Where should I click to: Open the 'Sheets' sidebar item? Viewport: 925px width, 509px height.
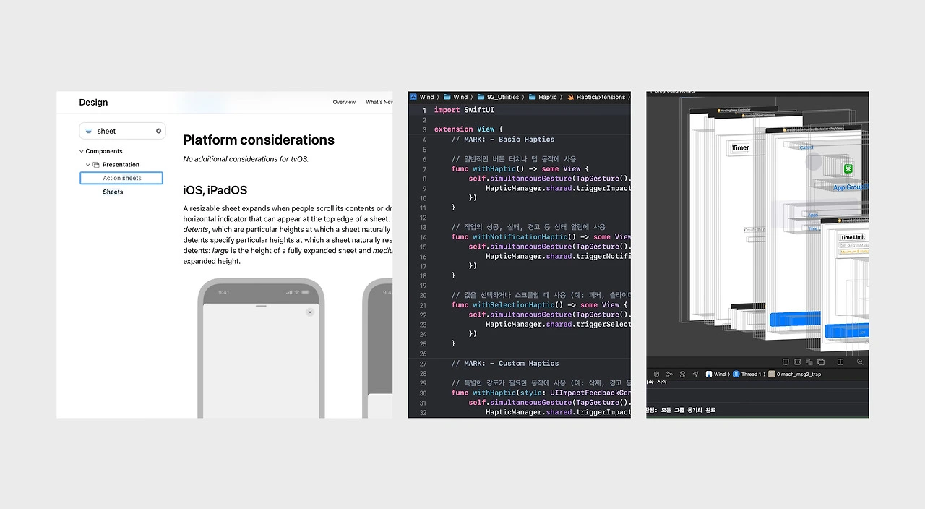tap(113, 192)
